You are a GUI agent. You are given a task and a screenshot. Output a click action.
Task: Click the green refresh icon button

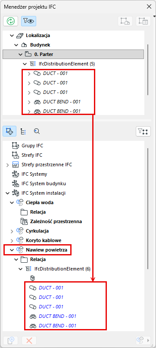click(10, 21)
